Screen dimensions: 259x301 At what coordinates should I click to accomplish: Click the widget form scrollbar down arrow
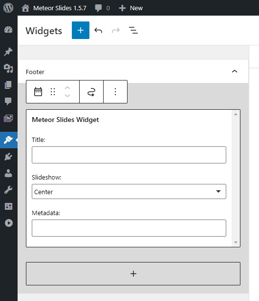pos(236,242)
